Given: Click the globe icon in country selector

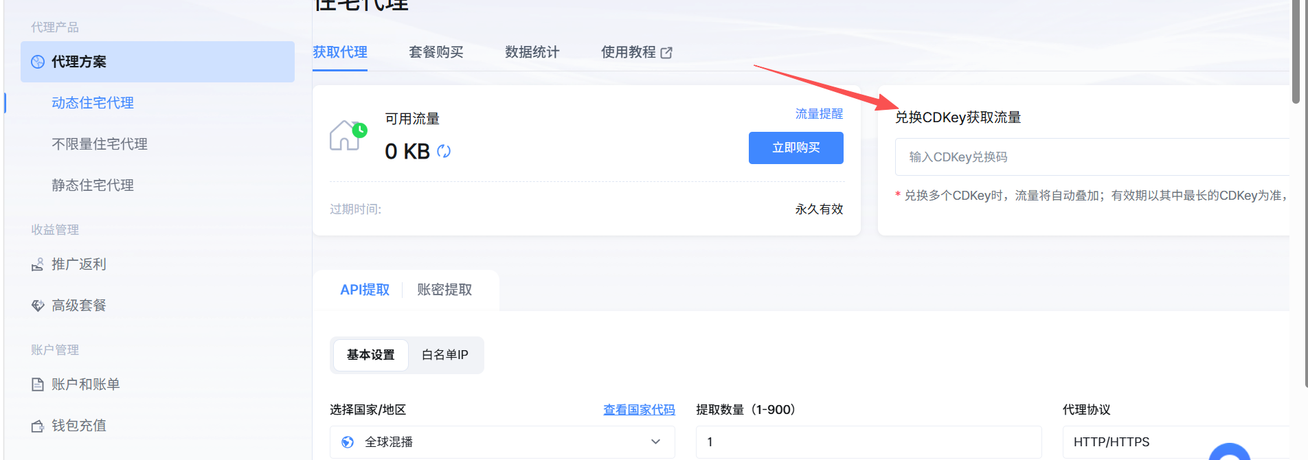Looking at the screenshot, I should [348, 442].
